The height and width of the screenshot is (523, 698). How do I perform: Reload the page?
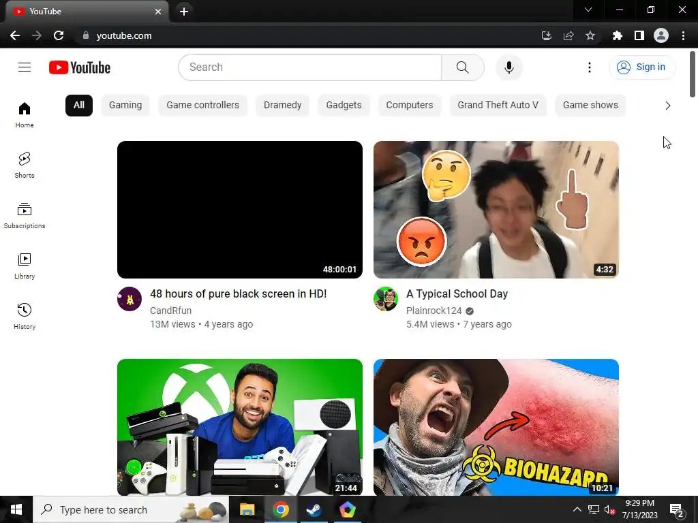pyautogui.click(x=59, y=35)
